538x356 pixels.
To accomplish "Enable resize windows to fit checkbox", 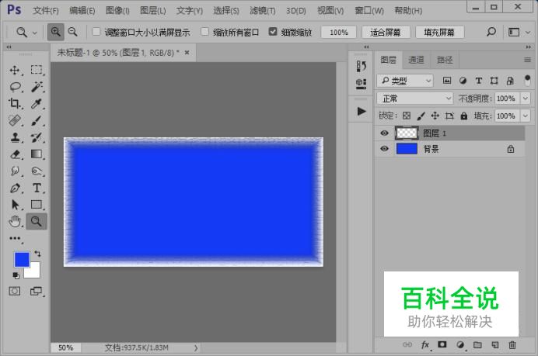I will click(96, 32).
